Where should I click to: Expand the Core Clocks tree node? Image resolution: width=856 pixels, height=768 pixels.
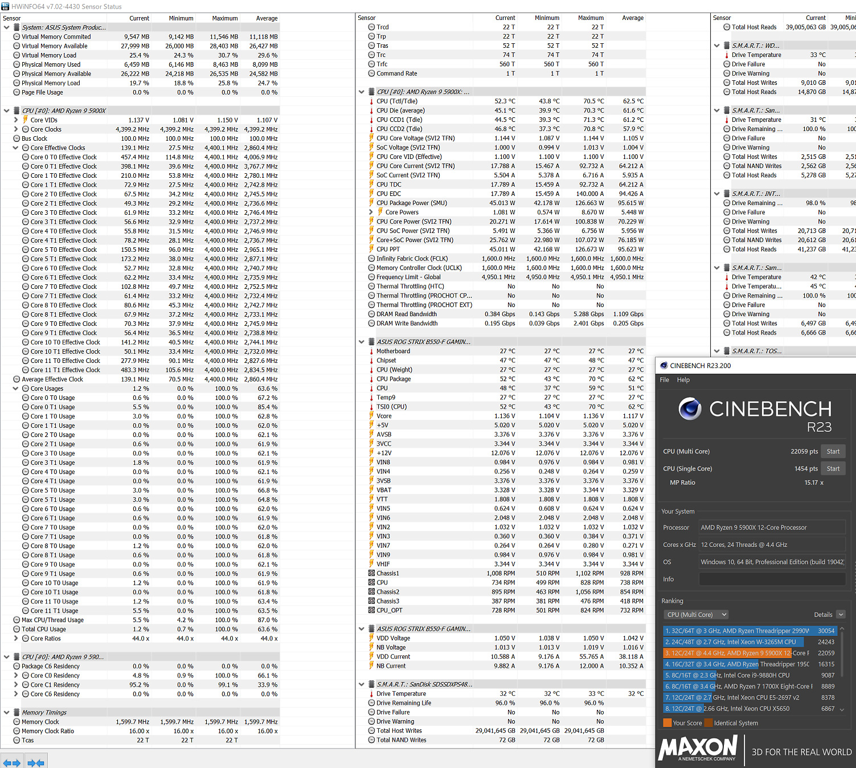[x=15, y=129]
